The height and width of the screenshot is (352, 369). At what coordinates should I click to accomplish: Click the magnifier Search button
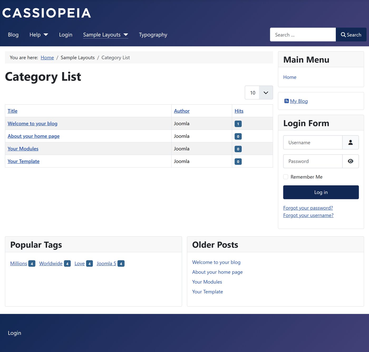click(351, 35)
